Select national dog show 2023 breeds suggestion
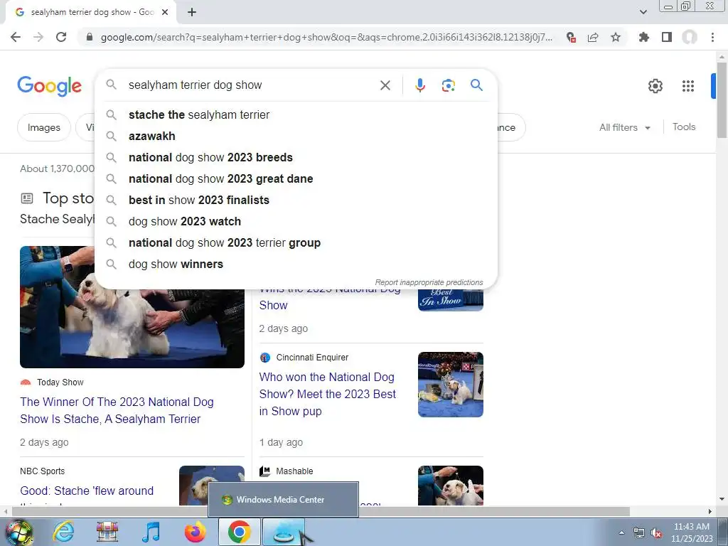The width and height of the screenshot is (728, 546). (x=296, y=157)
